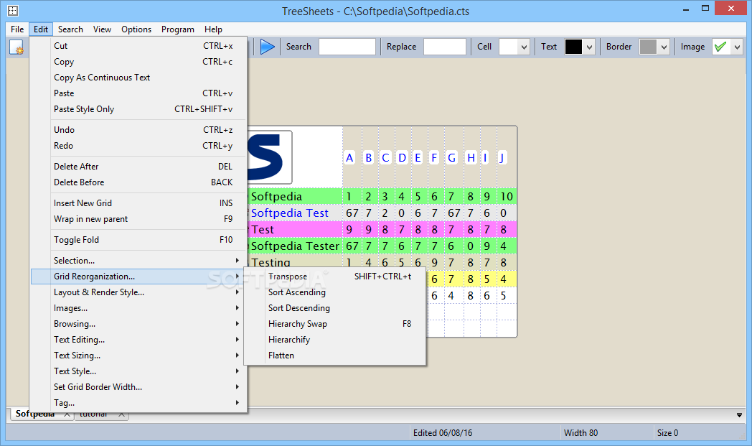Image resolution: width=752 pixels, height=446 pixels.
Task: Open the tab list dropdown arrow
Action: pos(739,415)
